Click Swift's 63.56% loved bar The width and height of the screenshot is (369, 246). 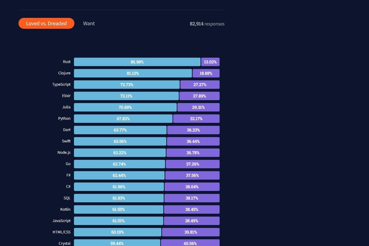[120, 141]
